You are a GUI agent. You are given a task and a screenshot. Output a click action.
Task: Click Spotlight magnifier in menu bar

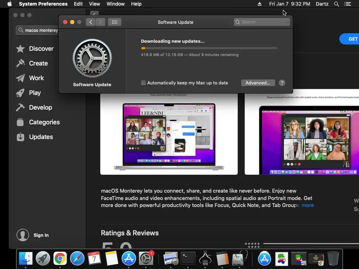pos(336,4)
